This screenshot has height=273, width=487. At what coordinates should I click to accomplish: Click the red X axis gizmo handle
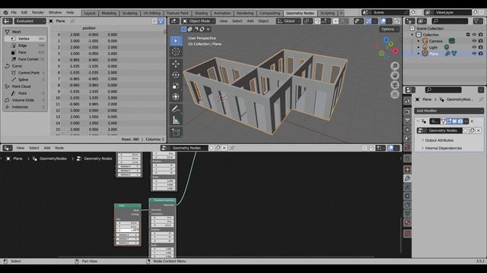(x=395, y=51)
